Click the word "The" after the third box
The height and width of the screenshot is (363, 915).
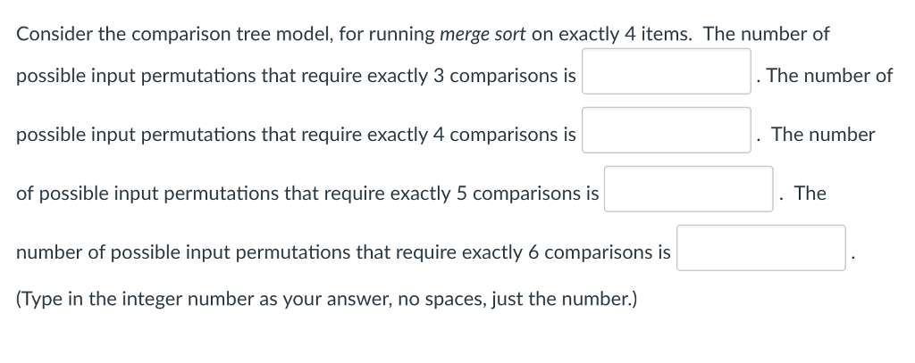click(810, 194)
